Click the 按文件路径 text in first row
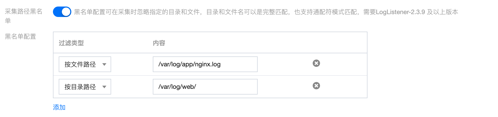 pos(80,65)
